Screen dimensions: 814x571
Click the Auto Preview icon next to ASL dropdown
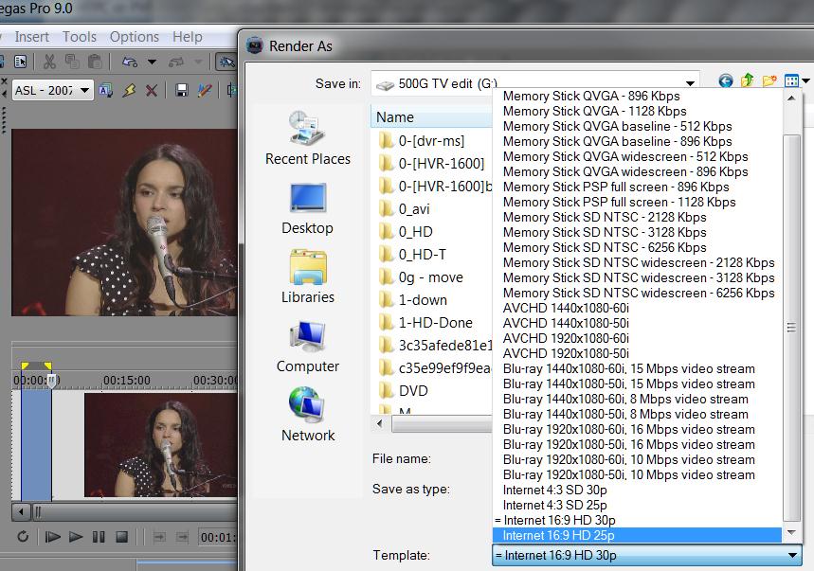[x=106, y=91]
